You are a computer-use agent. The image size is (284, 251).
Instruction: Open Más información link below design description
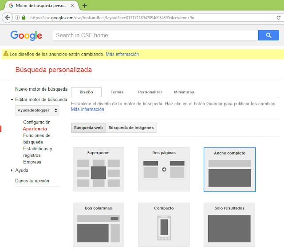[87, 109]
